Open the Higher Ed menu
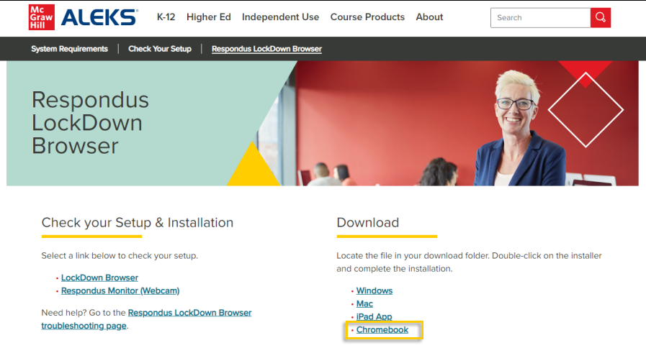 pos(209,17)
